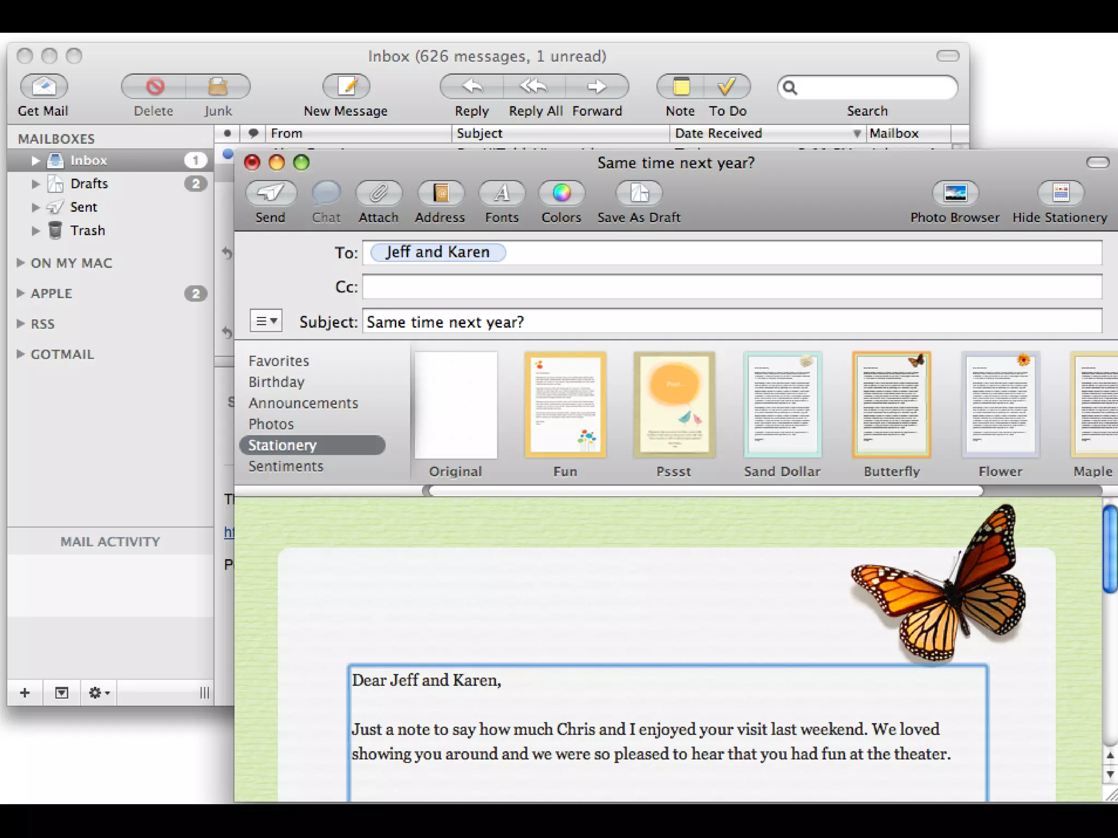Viewport: 1118px width, 838px height.
Task: Open the Photo Browser icon
Action: 955,193
